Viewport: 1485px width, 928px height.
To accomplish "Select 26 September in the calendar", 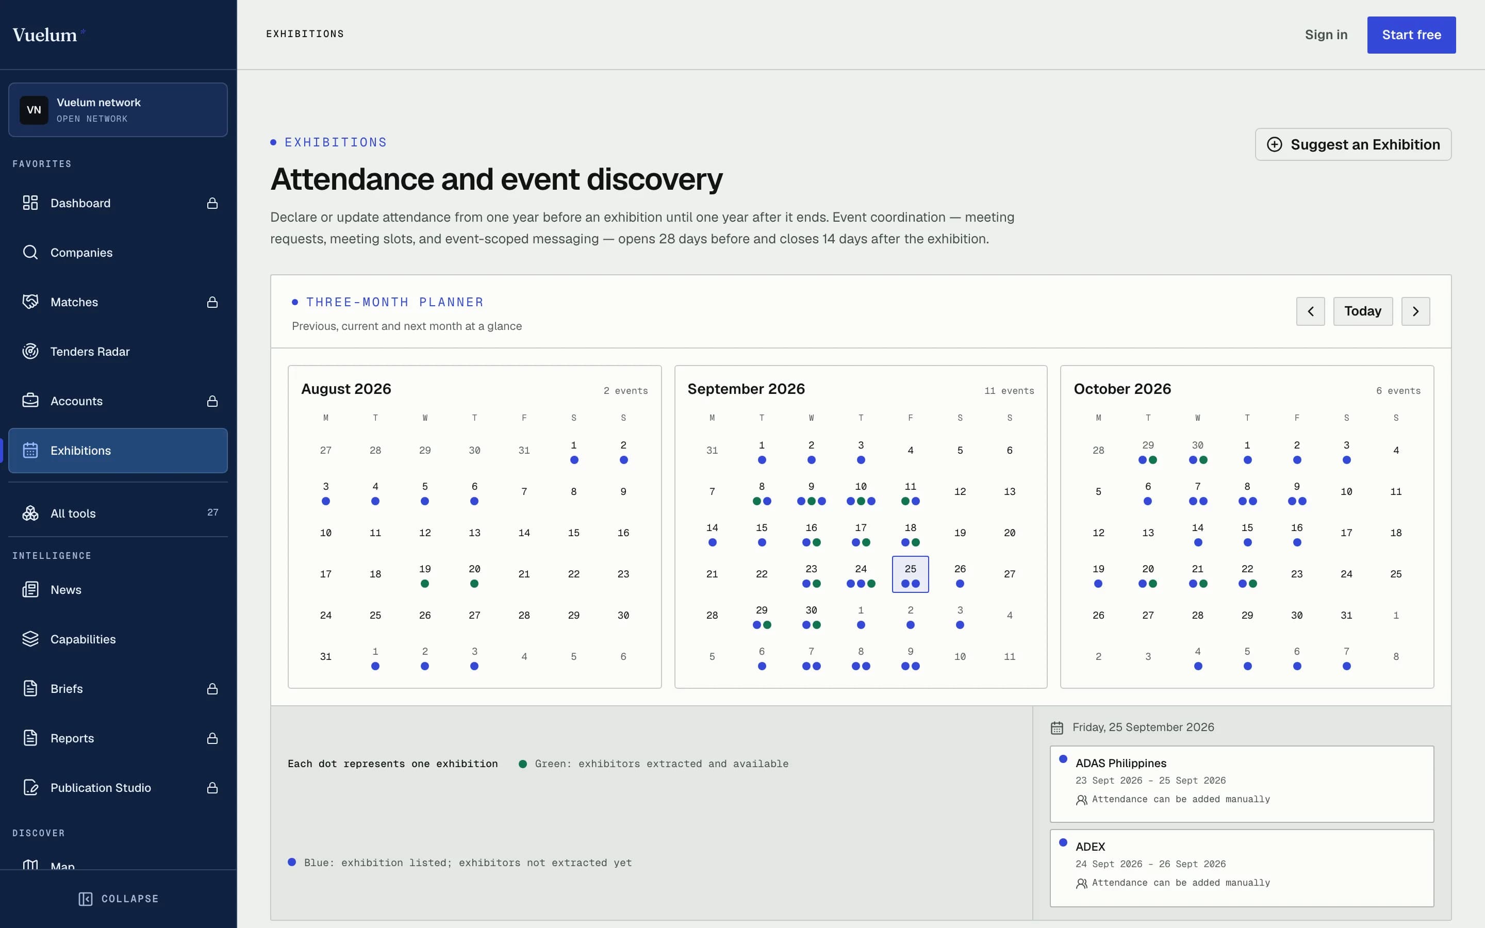I will pyautogui.click(x=960, y=574).
